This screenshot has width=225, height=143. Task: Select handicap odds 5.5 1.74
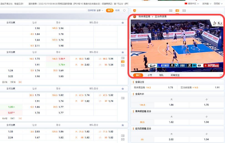pos(34,71)
